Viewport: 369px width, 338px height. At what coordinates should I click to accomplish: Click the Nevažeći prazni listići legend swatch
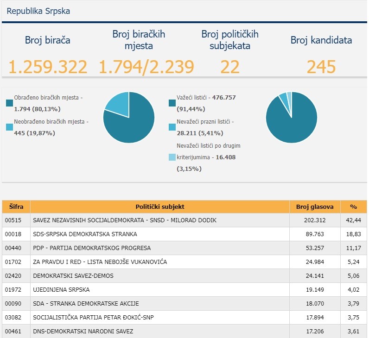[172, 127]
